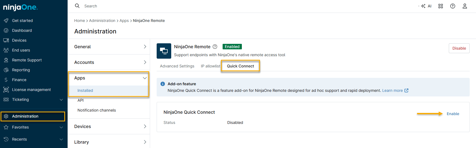Click the End users people icon
The width and height of the screenshot is (476, 148).
(x=6, y=50)
